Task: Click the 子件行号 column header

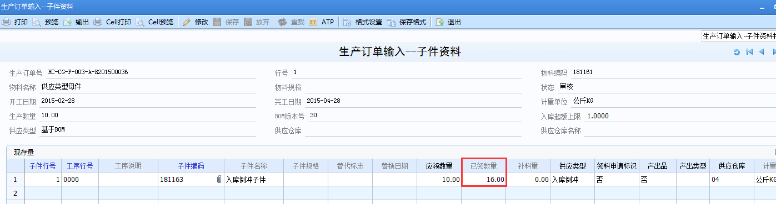Action: click(x=42, y=166)
